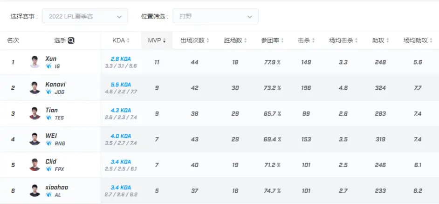Click the 名次 column header
The width and height of the screenshot is (439, 204).
tap(13, 40)
